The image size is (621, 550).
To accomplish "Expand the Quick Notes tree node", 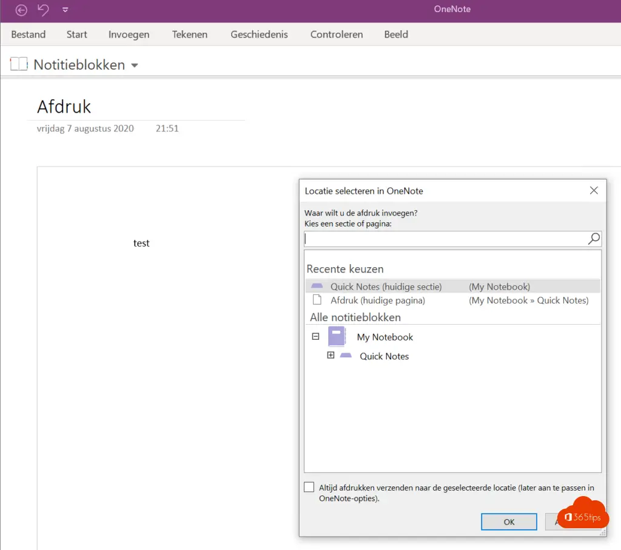I will pos(331,356).
